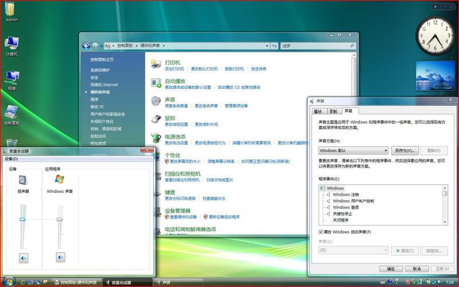The image size is (459, 287).
Task: Click the Windows 声音 application icon in mixer
Action: tap(60, 179)
